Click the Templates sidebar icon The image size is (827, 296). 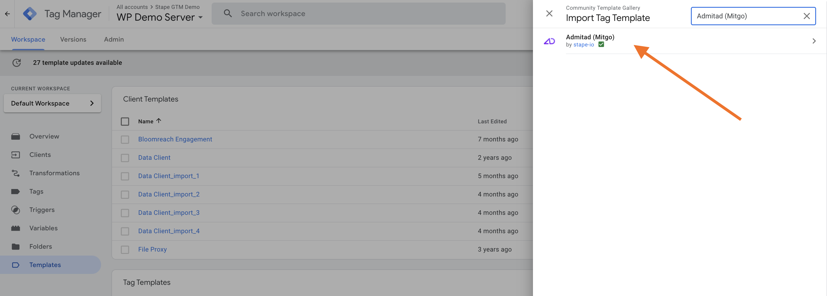pos(16,265)
